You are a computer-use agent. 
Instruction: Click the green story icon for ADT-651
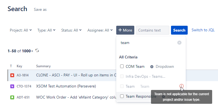point(12,97)
